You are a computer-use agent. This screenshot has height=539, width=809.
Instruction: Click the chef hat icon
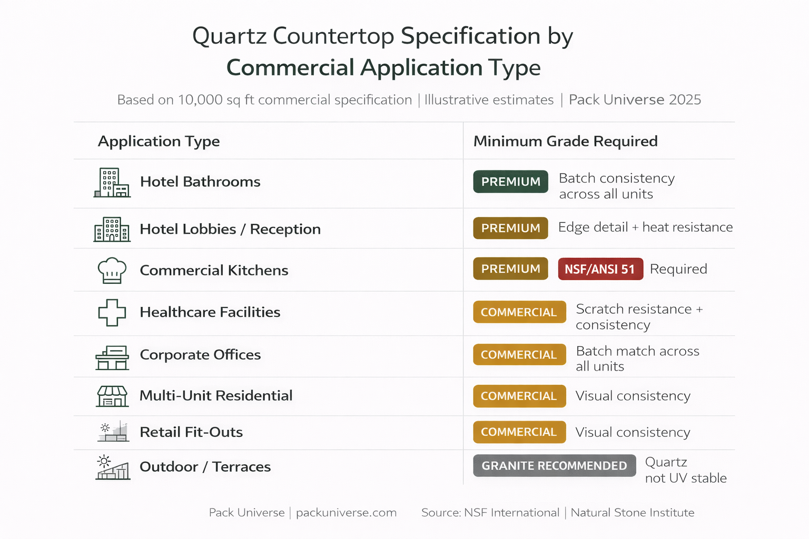tap(112, 271)
